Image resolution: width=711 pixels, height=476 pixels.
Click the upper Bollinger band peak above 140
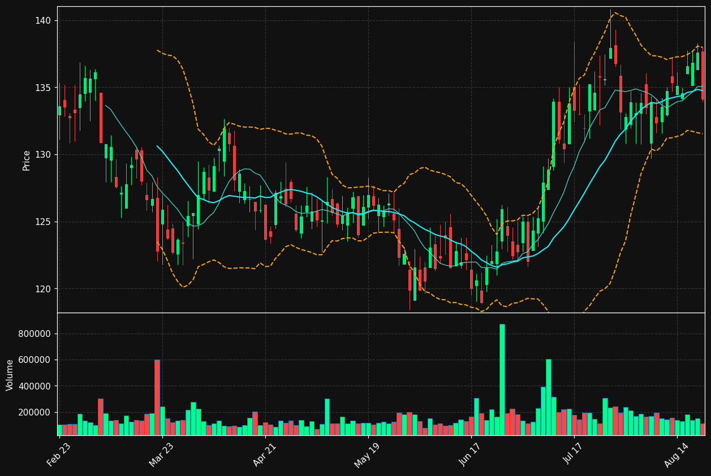coord(615,12)
